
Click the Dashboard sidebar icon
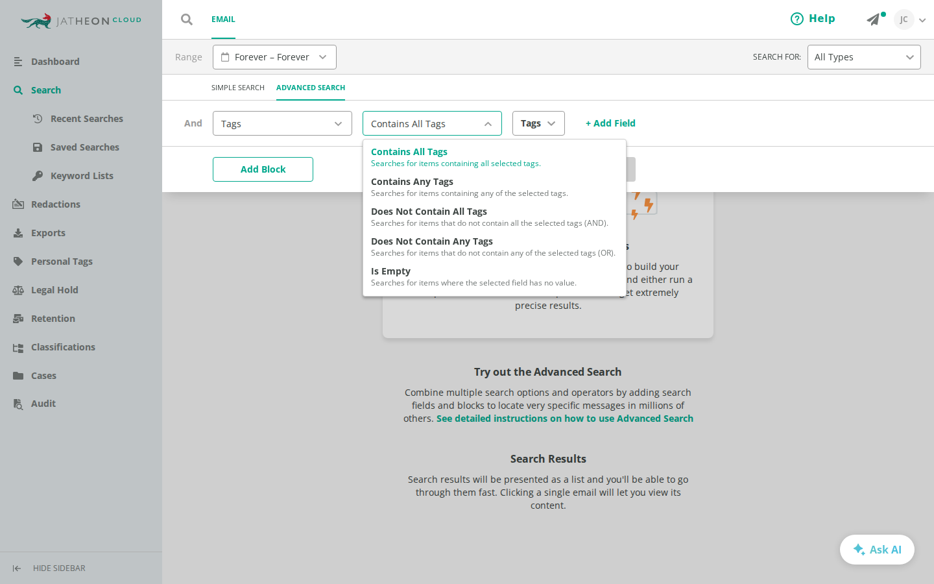pos(18,62)
